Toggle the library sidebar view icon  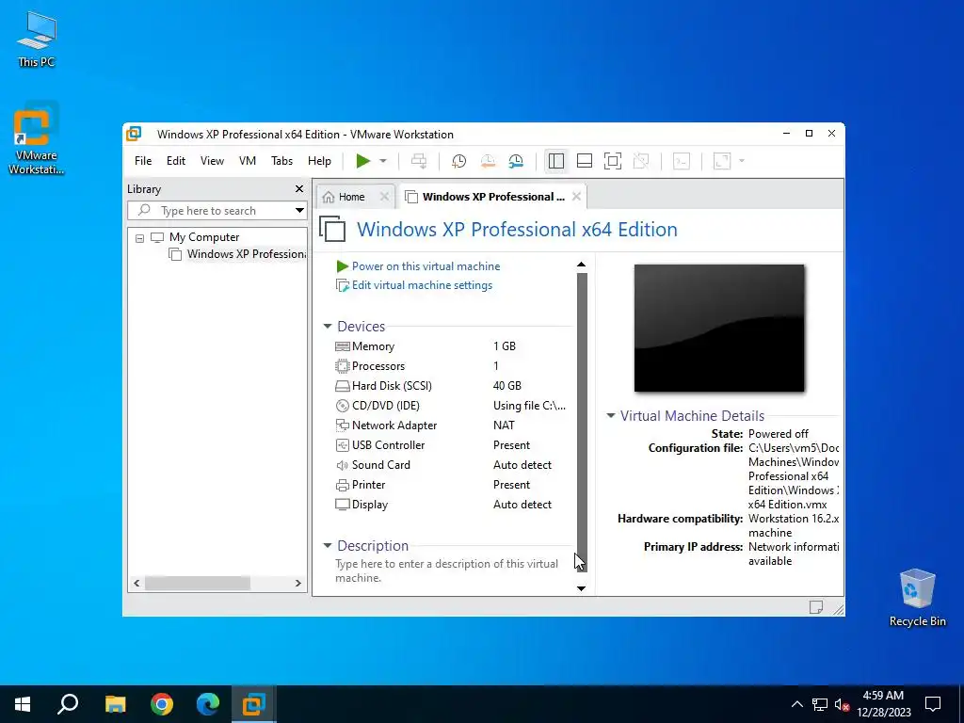coord(555,161)
